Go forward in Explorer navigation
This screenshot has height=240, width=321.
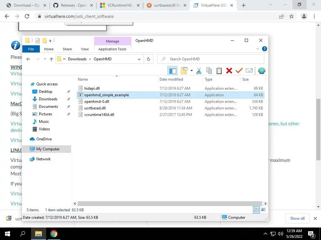pos(38,59)
